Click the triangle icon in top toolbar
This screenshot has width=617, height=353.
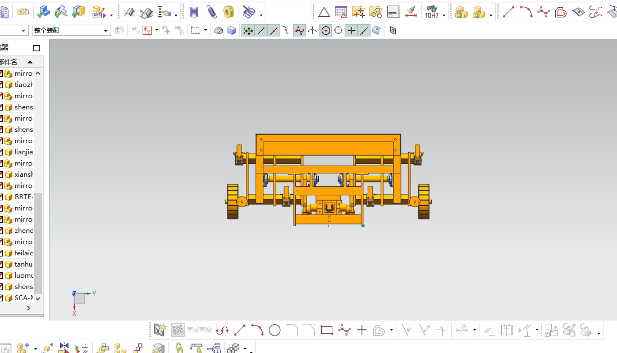pos(324,12)
